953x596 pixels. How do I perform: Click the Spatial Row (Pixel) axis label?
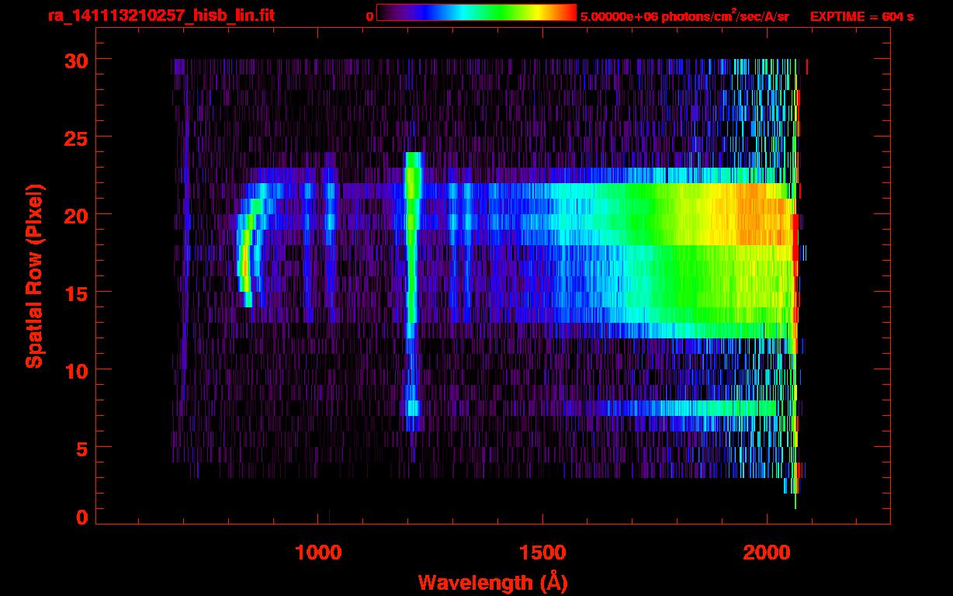tap(34, 275)
